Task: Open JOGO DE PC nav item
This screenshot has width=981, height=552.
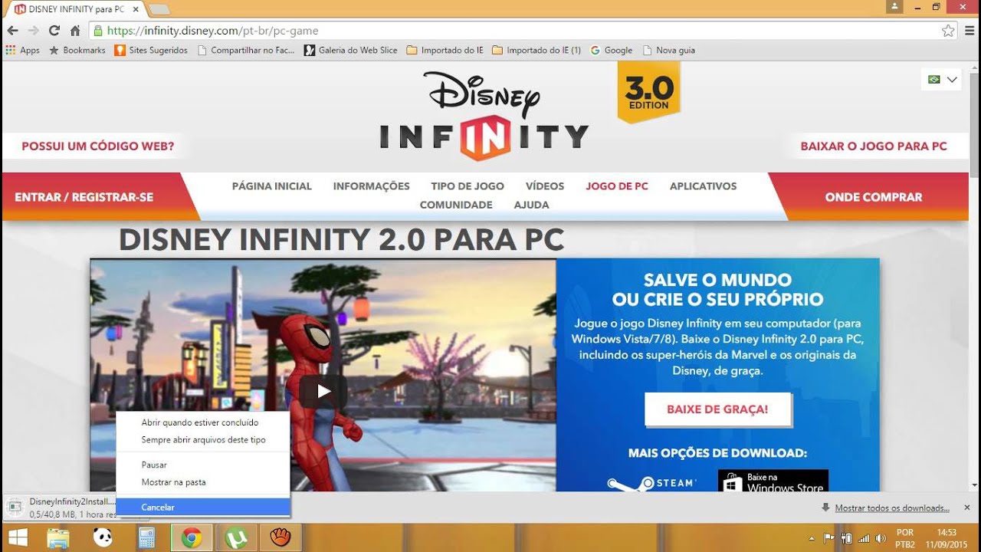Action: tap(617, 186)
